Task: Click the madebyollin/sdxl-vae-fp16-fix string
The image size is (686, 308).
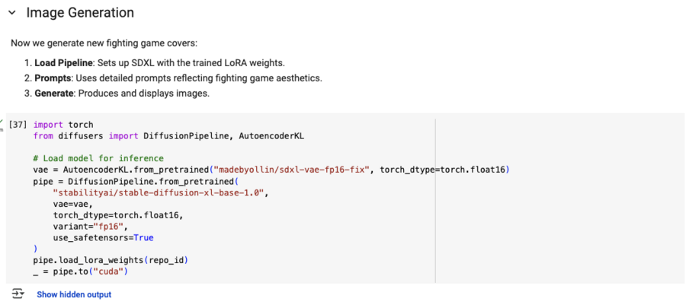Action: coord(293,169)
